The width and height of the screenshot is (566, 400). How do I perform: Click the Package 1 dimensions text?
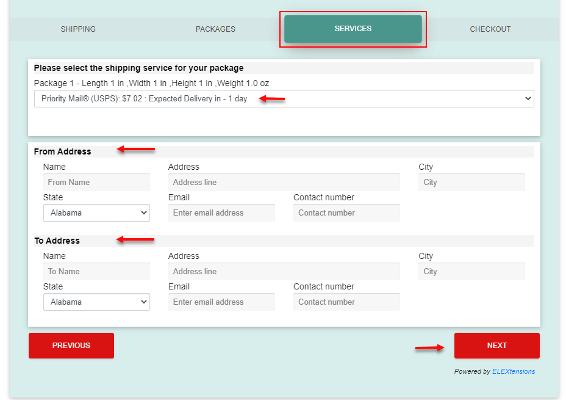tap(152, 84)
